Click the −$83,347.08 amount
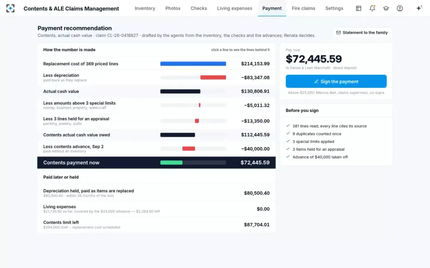Screen dimensions: 430x268 255,78
